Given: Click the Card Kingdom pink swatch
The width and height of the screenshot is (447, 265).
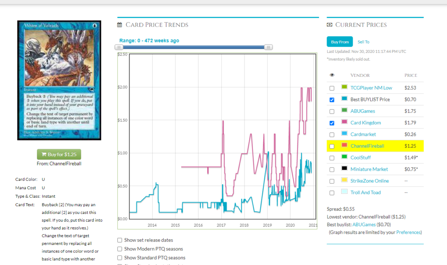Looking at the screenshot, I should point(344,122).
